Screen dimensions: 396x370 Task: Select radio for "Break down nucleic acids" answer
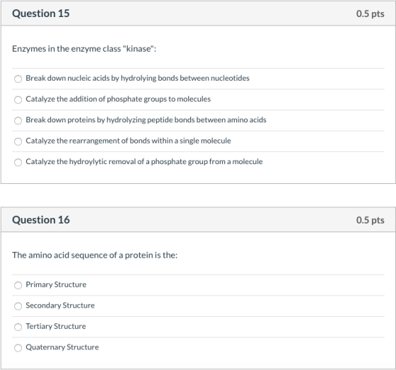point(18,79)
